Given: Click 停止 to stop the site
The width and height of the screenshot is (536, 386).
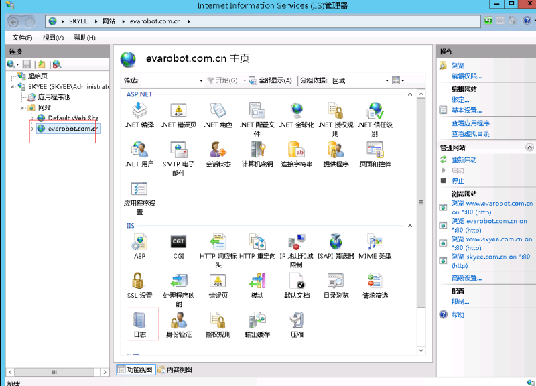Looking at the screenshot, I should [458, 180].
